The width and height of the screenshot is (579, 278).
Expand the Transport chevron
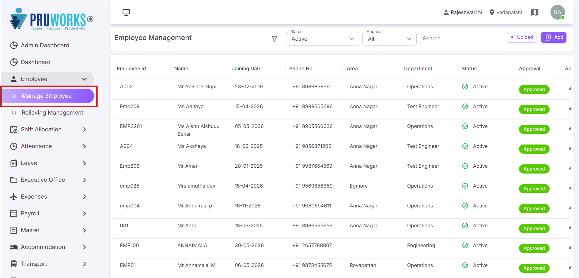(x=85, y=264)
